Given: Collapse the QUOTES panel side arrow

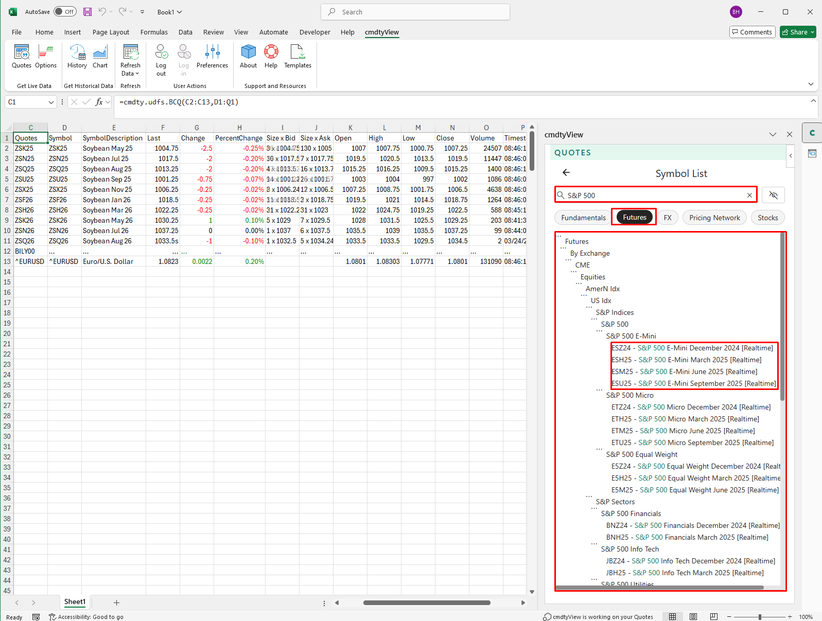Looking at the screenshot, I should coord(791,155).
